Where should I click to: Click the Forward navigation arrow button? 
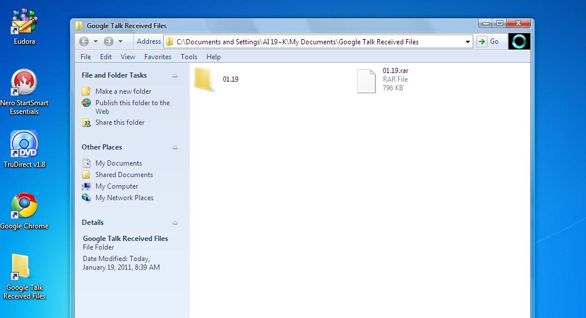[x=108, y=41]
